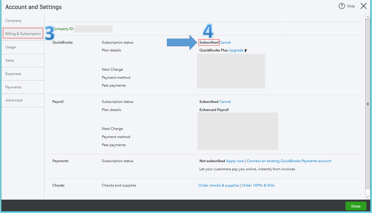Click the Company ID label
The image size is (372, 213).
click(x=63, y=29)
